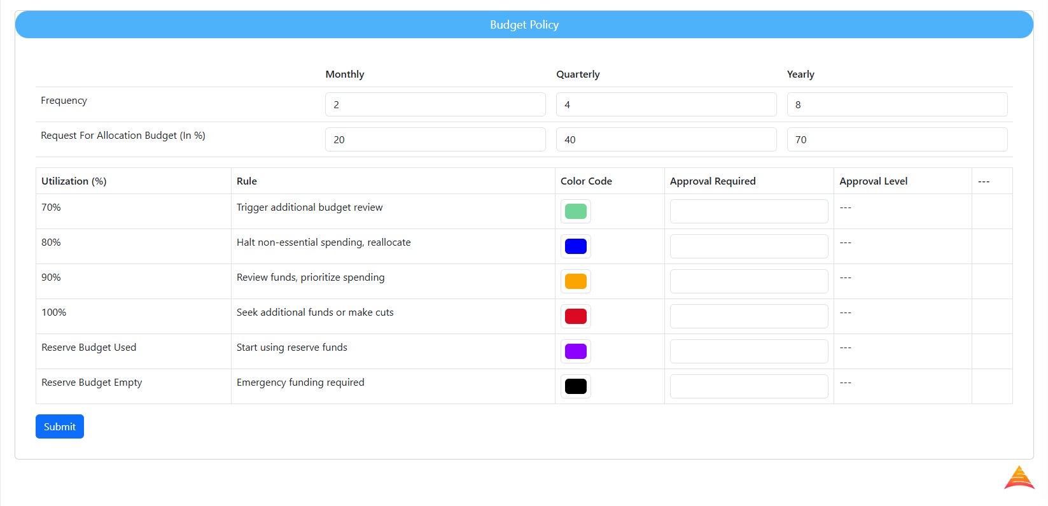
Task: Open purple swatch for Reserve Budget Used
Action: point(575,351)
